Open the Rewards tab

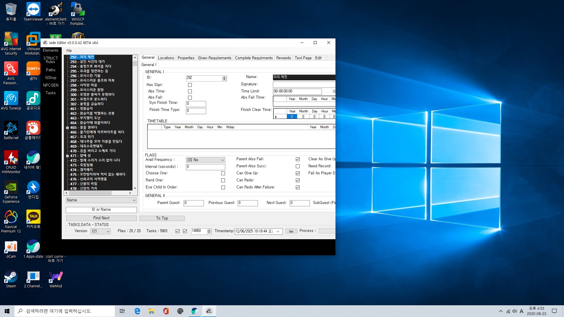(x=283, y=58)
